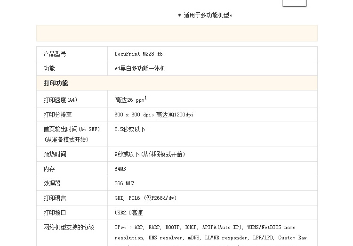Select the '266 MHZ' processor value

pyautogui.click(x=124, y=183)
